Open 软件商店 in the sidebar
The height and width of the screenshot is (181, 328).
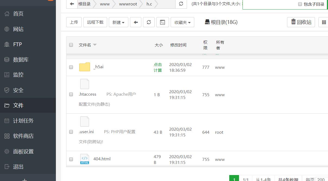[x=6, y=136]
